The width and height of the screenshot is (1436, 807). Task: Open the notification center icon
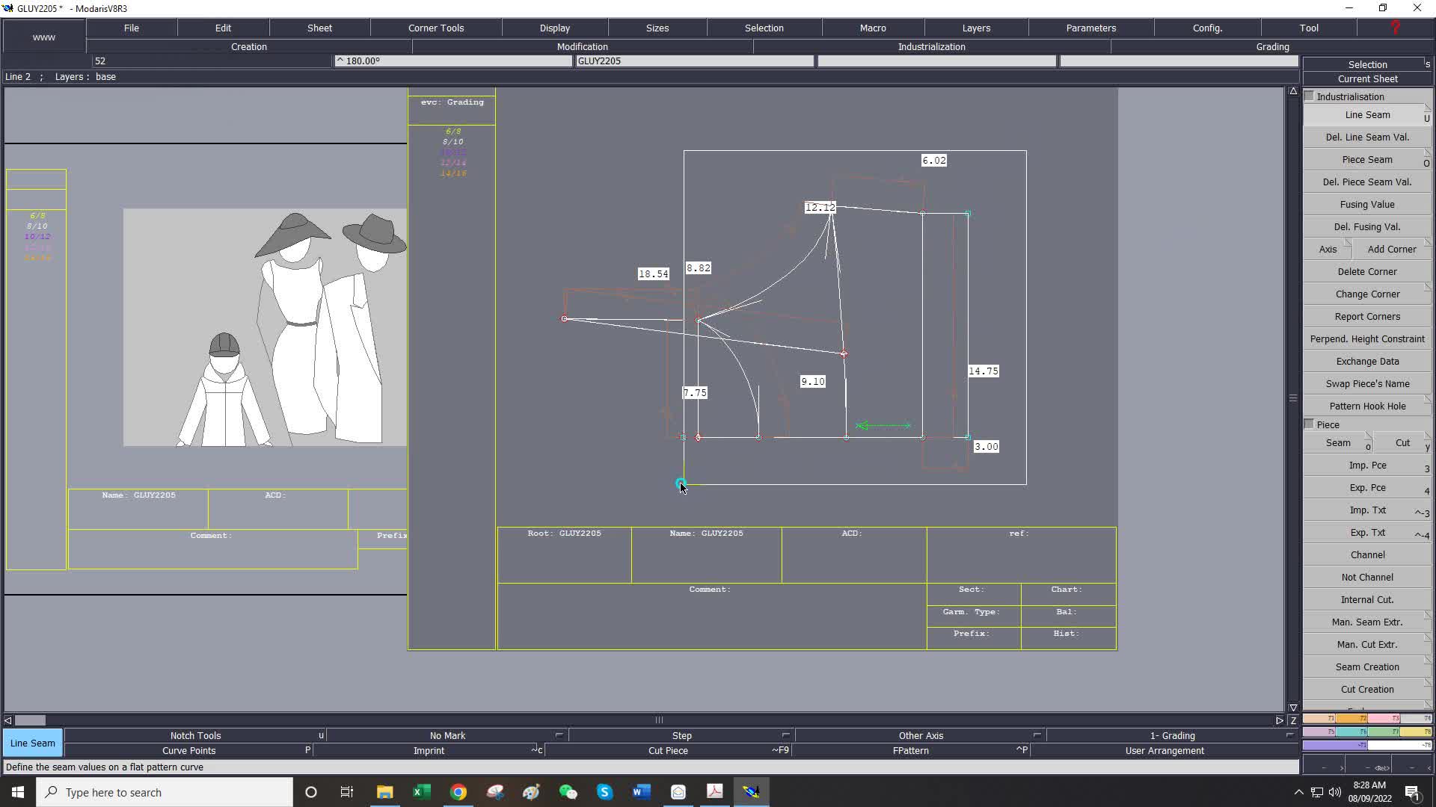click(x=1412, y=792)
